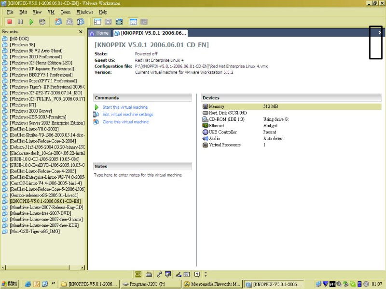This screenshot has height=289, width=386.
Task: Click the green Power On toolbar icon
Action: (31, 22)
